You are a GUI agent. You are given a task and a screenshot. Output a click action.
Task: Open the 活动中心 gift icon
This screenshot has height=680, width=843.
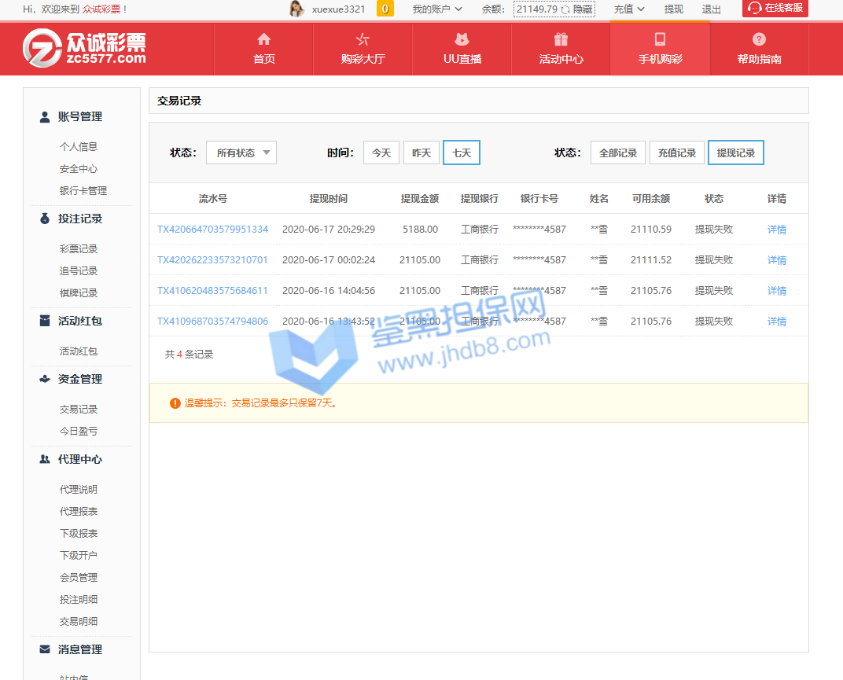tap(561, 39)
